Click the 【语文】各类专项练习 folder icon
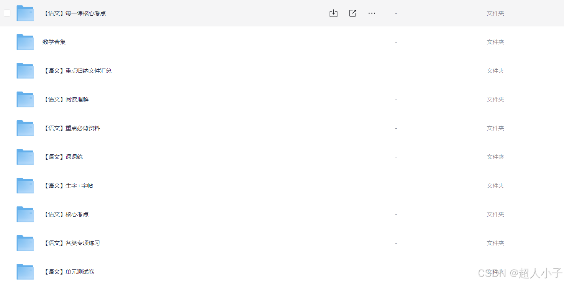Viewport: 564px width, 283px height. point(25,243)
